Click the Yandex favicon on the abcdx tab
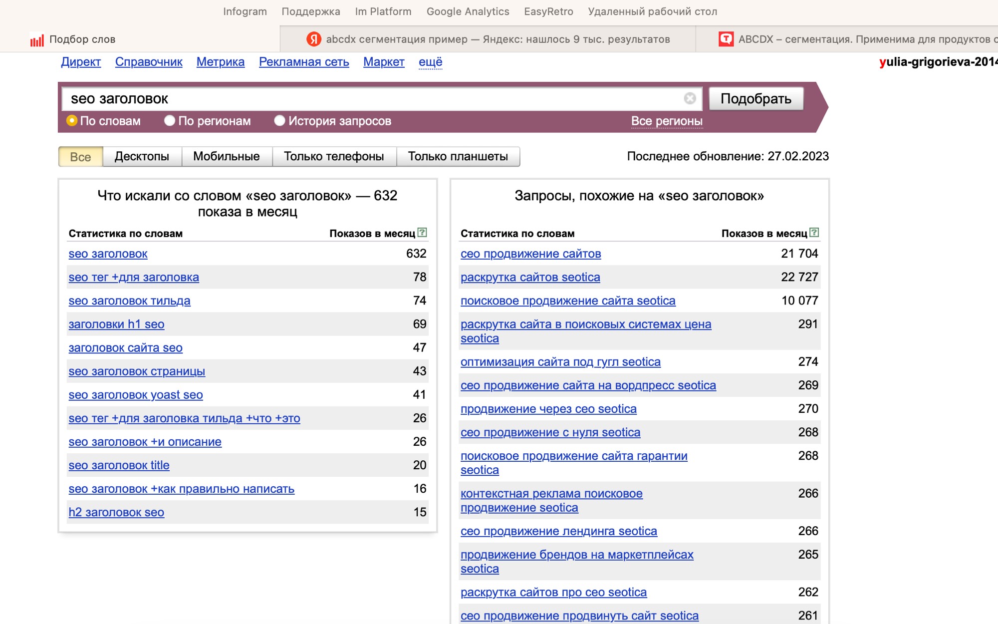998x624 pixels. click(x=314, y=39)
